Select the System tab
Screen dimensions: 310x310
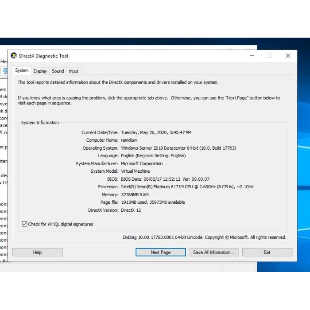[22, 70]
